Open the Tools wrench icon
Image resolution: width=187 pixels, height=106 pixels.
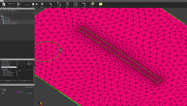[x=51, y=4]
